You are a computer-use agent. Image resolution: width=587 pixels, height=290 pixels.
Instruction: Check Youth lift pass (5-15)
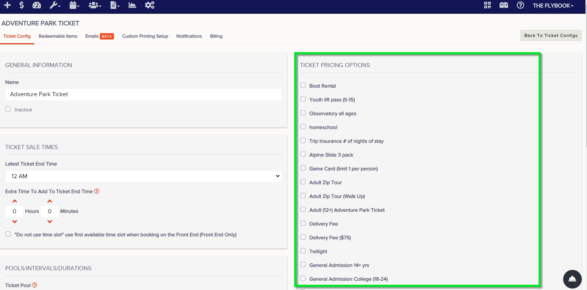point(303,99)
